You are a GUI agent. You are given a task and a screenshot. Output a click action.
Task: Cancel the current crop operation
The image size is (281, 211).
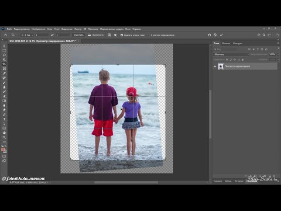tap(215, 35)
